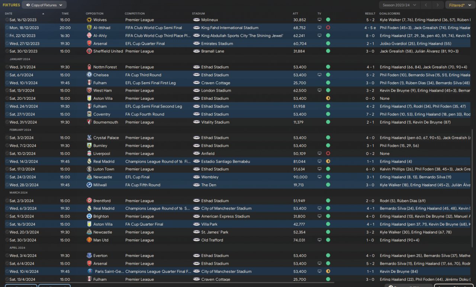Select the 7 - 2 result against Coventry
The width and height of the screenshot is (476, 287).
(370, 114)
